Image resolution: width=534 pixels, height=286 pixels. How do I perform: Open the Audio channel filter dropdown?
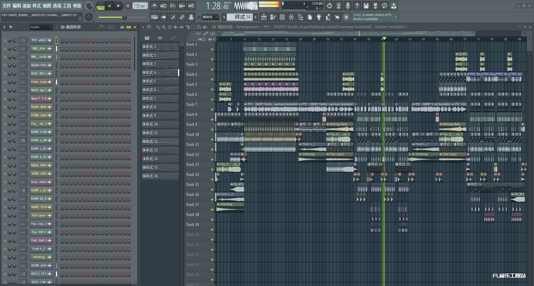pos(41,27)
